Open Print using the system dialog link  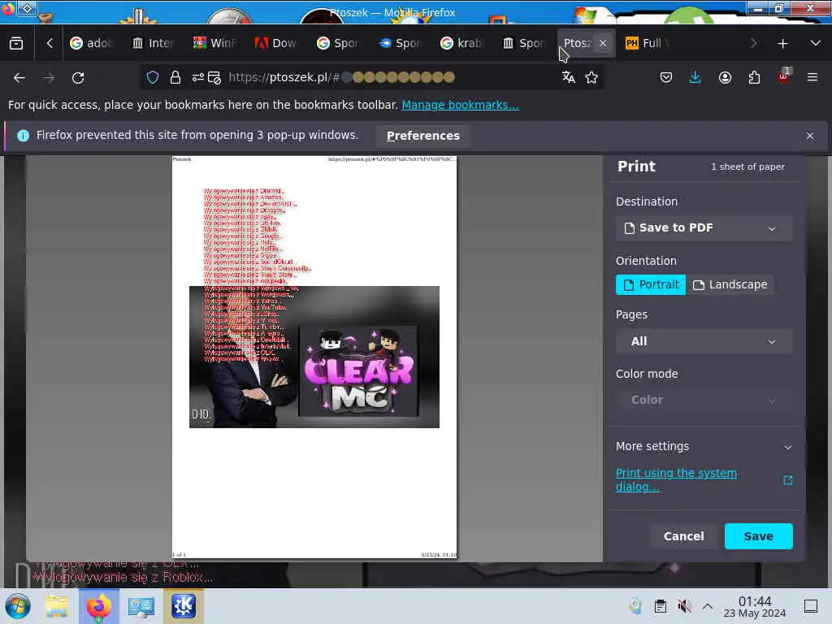click(676, 479)
